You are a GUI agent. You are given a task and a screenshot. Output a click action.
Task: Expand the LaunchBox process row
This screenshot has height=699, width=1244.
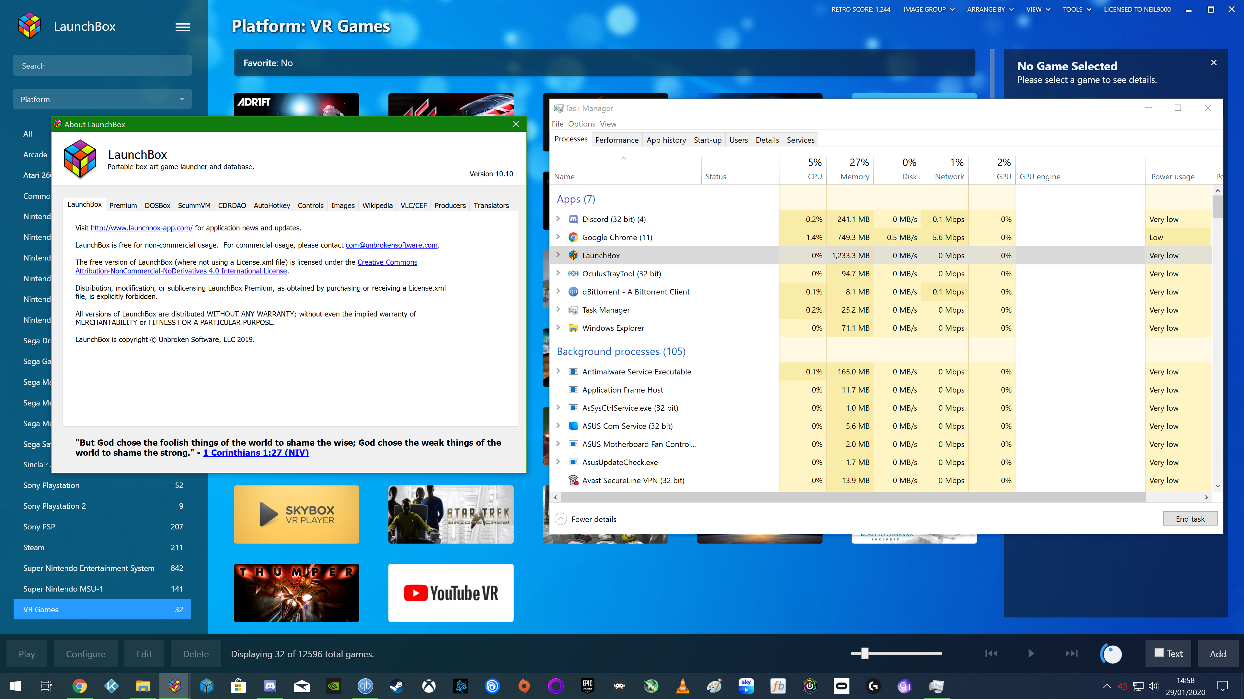558,255
